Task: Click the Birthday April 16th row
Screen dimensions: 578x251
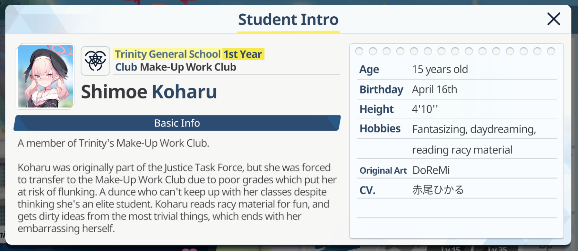Action: click(x=457, y=89)
